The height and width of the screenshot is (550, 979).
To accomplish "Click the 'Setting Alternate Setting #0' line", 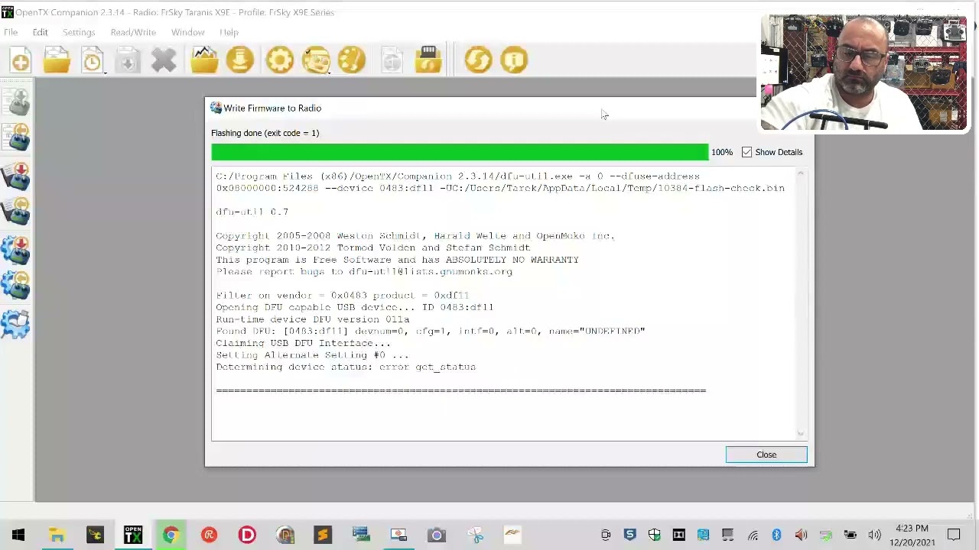I will click(312, 355).
